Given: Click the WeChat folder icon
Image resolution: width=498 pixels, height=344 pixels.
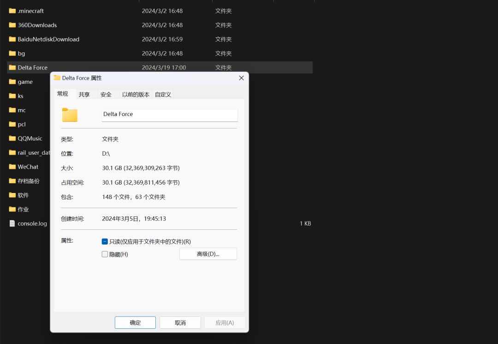Looking at the screenshot, I should tap(12, 167).
